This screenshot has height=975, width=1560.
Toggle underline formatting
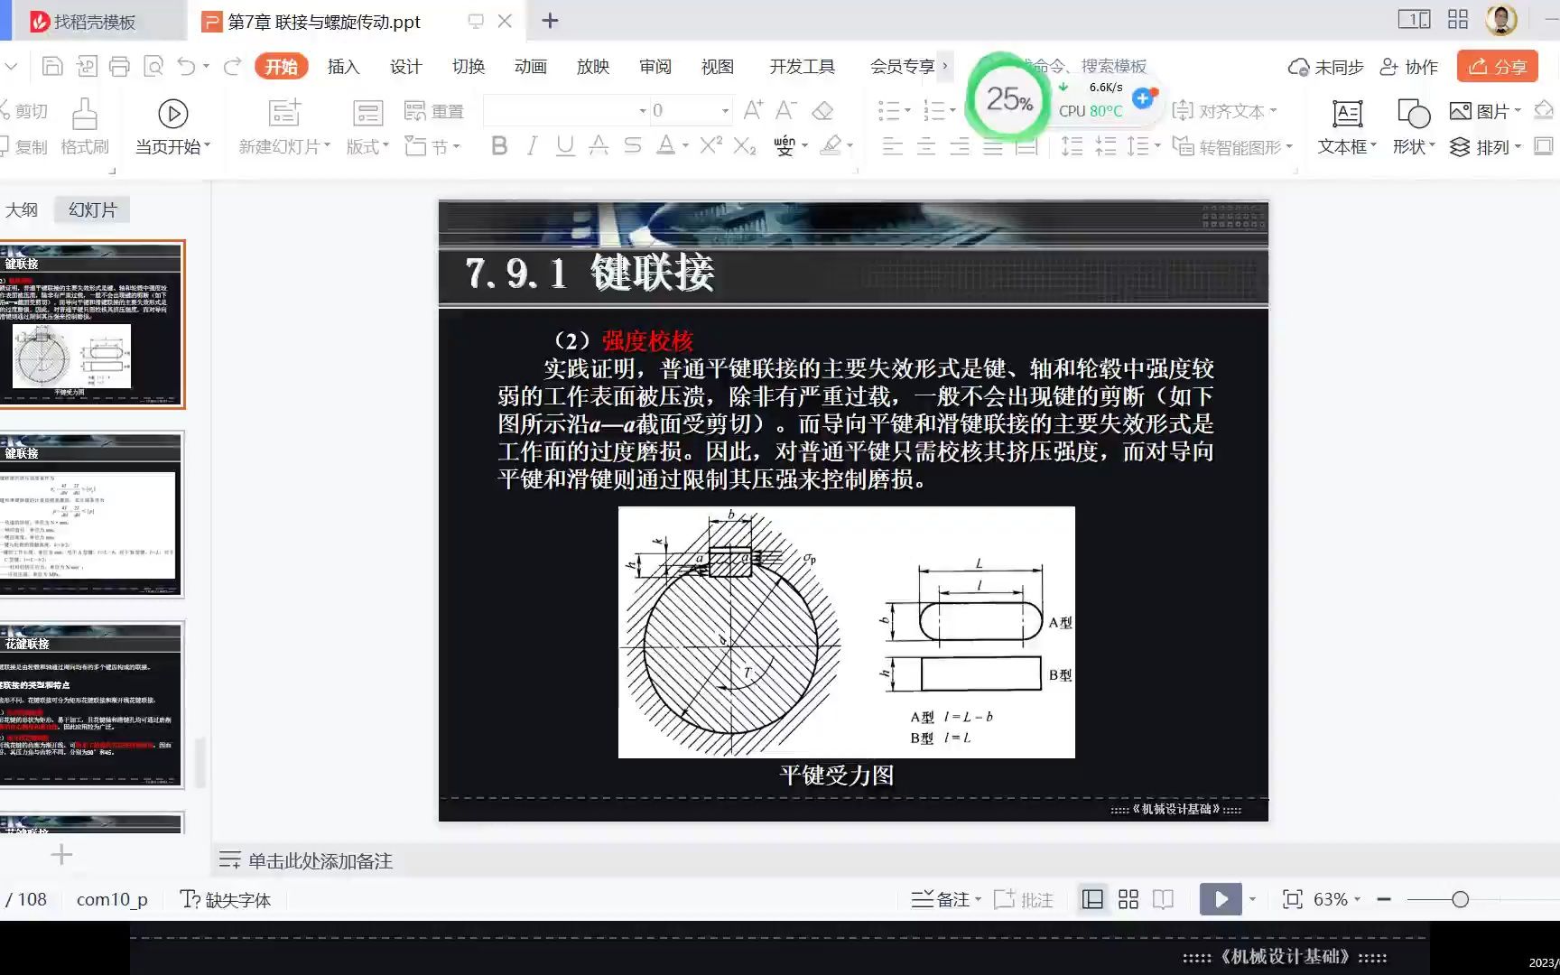(x=565, y=145)
